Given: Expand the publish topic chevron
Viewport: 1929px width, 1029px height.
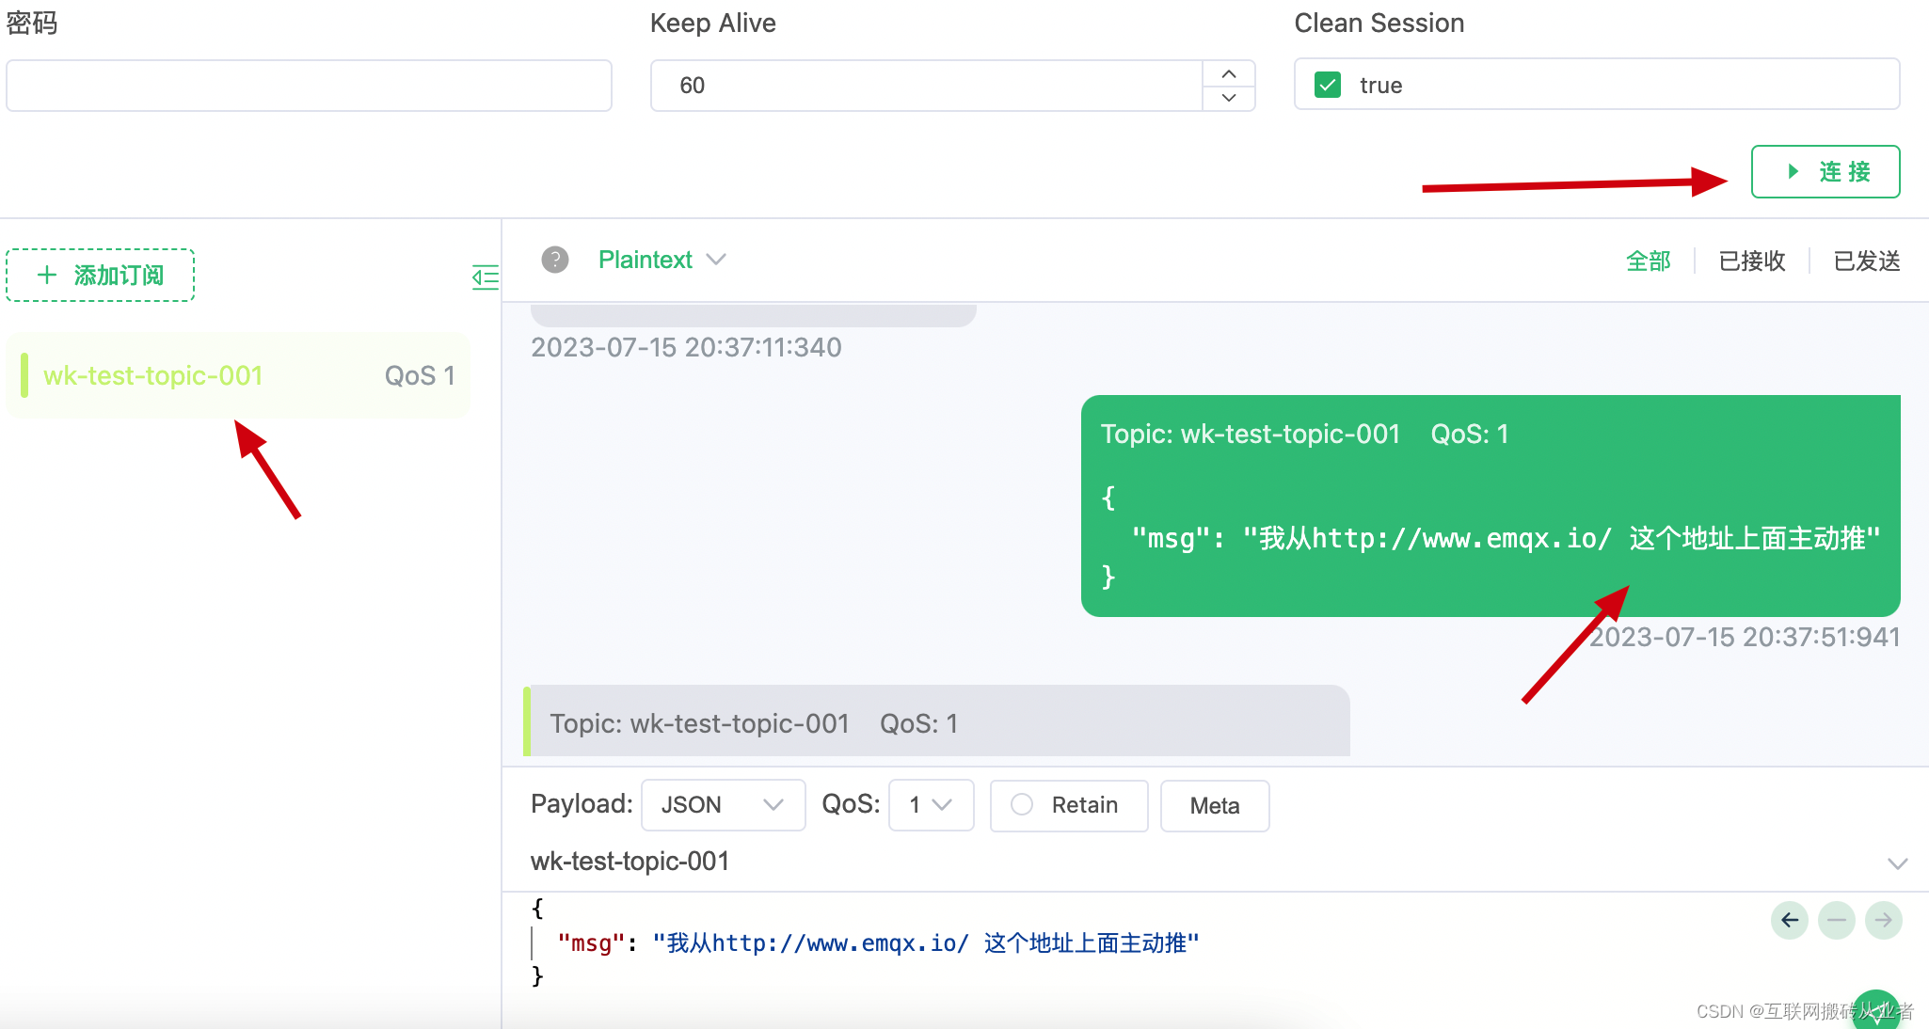Looking at the screenshot, I should (x=1897, y=863).
